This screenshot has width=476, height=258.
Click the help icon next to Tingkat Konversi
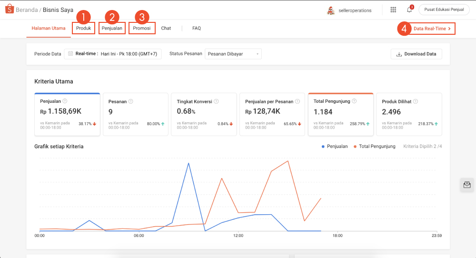point(216,101)
